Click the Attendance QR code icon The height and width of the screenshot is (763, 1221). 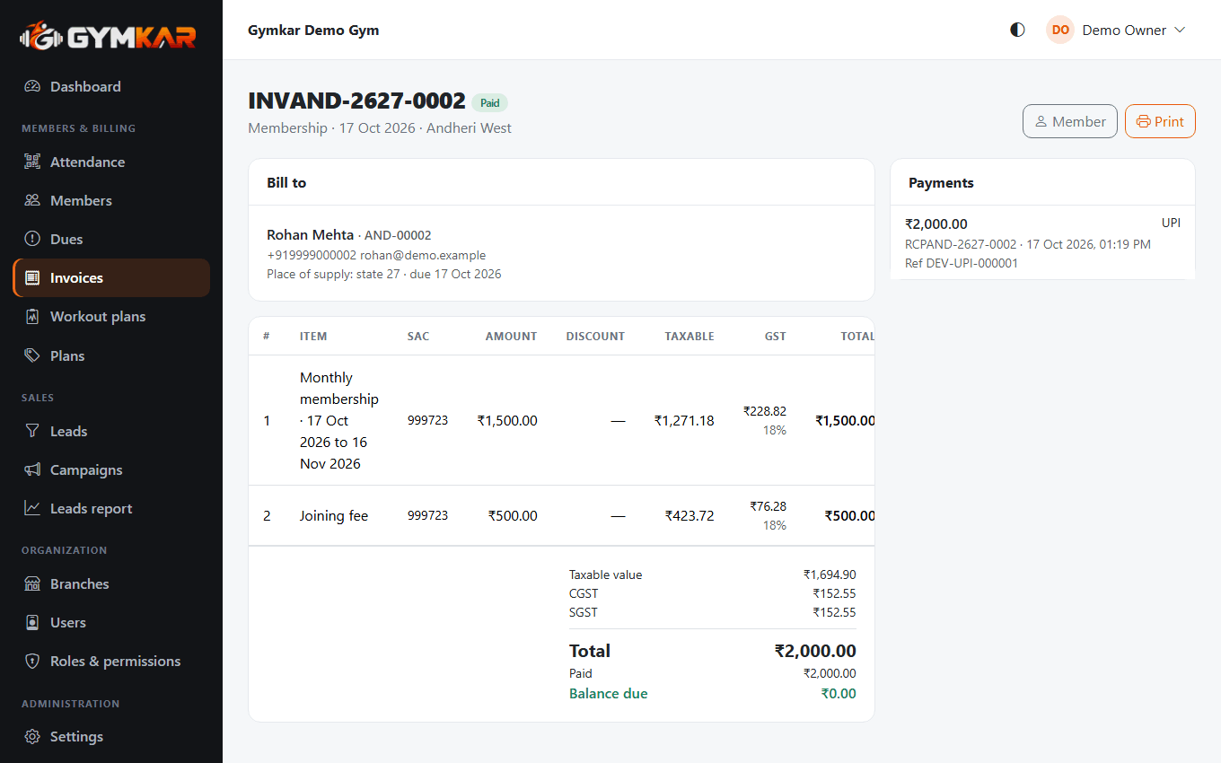32,162
